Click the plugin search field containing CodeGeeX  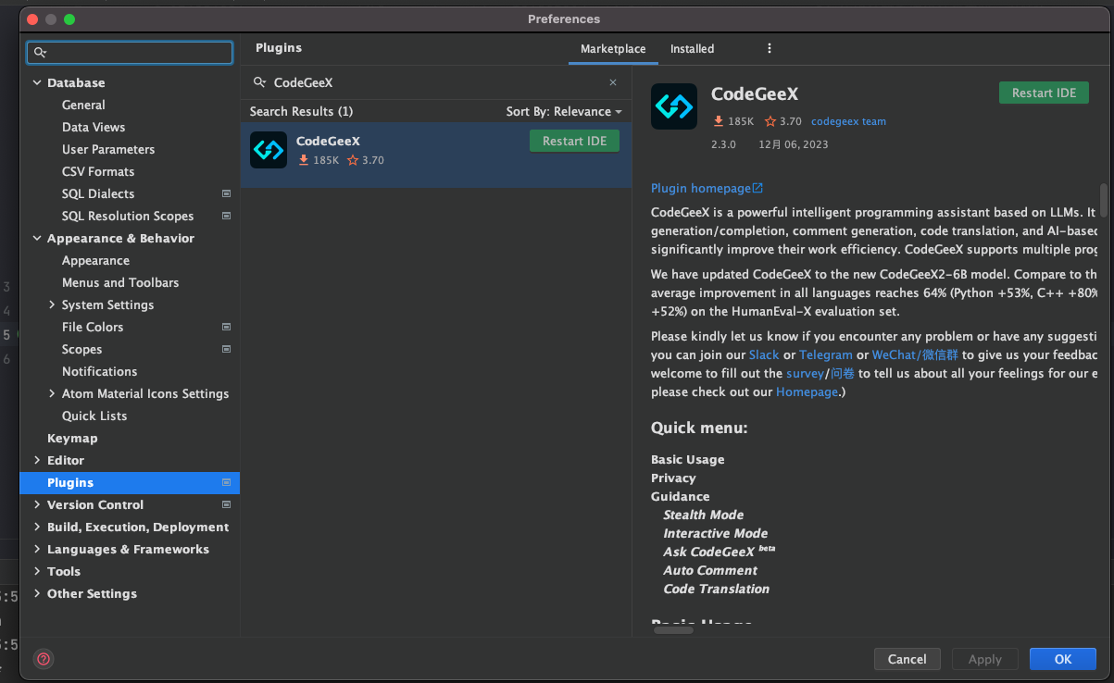pos(435,82)
